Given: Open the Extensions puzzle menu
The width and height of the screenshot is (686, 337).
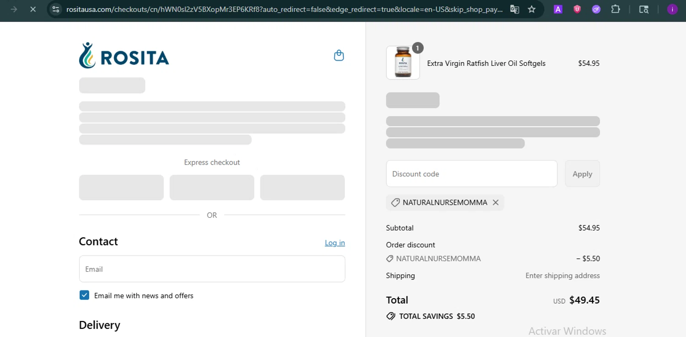Looking at the screenshot, I should (x=616, y=9).
